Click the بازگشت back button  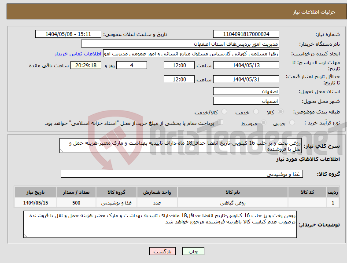tap(162, 251)
